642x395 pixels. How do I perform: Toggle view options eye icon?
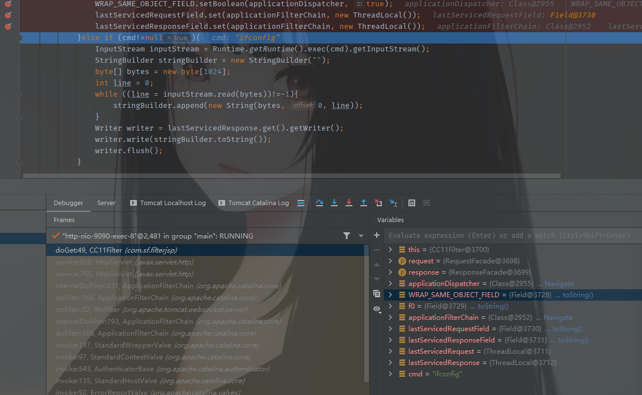tap(377, 309)
